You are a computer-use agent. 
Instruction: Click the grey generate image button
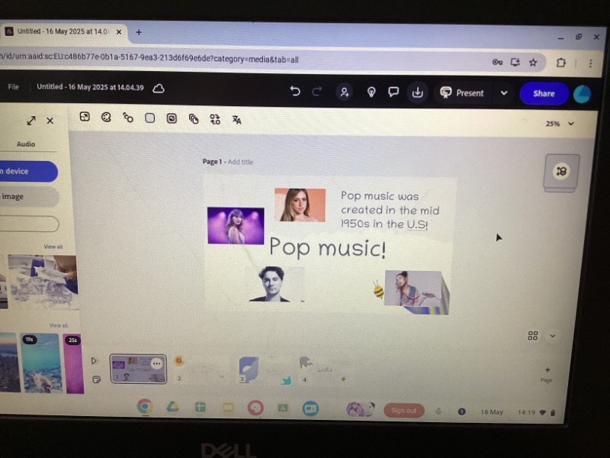point(29,197)
